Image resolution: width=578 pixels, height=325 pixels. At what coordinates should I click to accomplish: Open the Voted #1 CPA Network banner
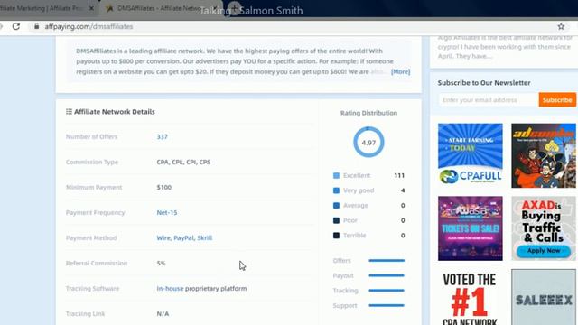[x=470, y=297]
